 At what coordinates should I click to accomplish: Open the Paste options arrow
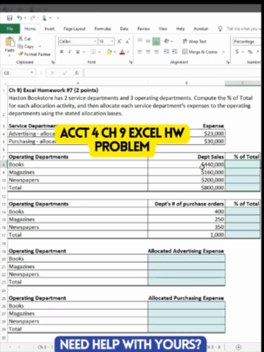click(x=10, y=55)
